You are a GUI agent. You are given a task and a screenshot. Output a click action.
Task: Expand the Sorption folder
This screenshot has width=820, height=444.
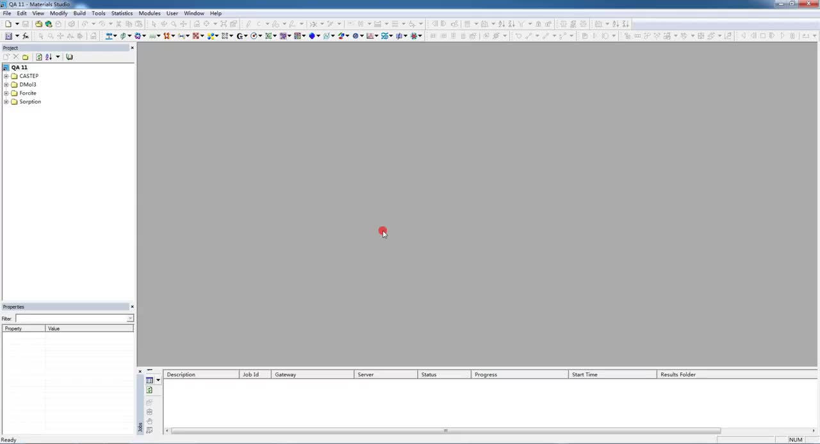pyautogui.click(x=6, y=102)
